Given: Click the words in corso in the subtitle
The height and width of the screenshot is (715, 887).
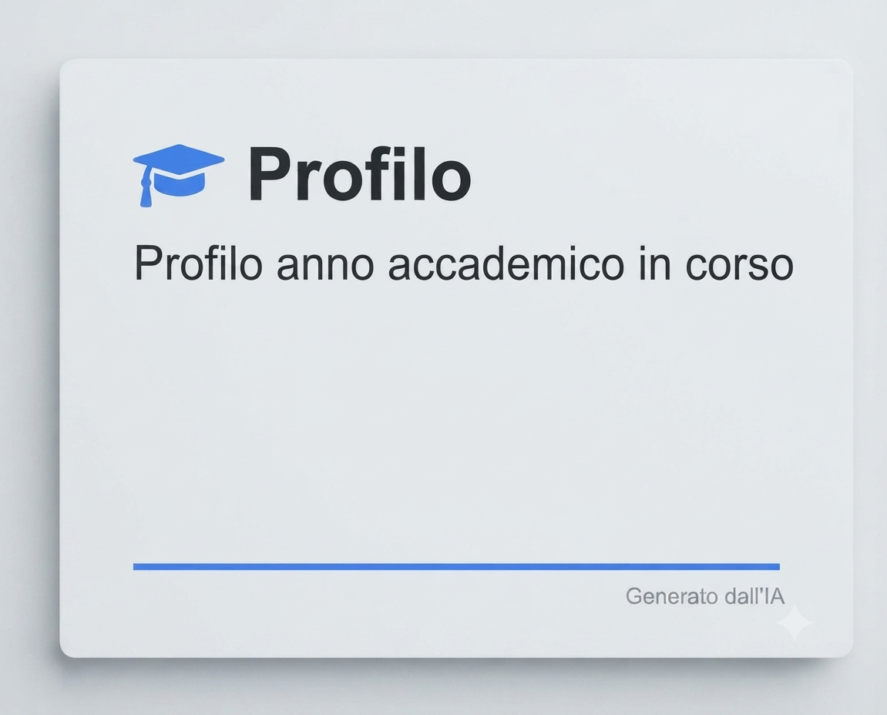Looking at the screenshot, I should point(717,264).
